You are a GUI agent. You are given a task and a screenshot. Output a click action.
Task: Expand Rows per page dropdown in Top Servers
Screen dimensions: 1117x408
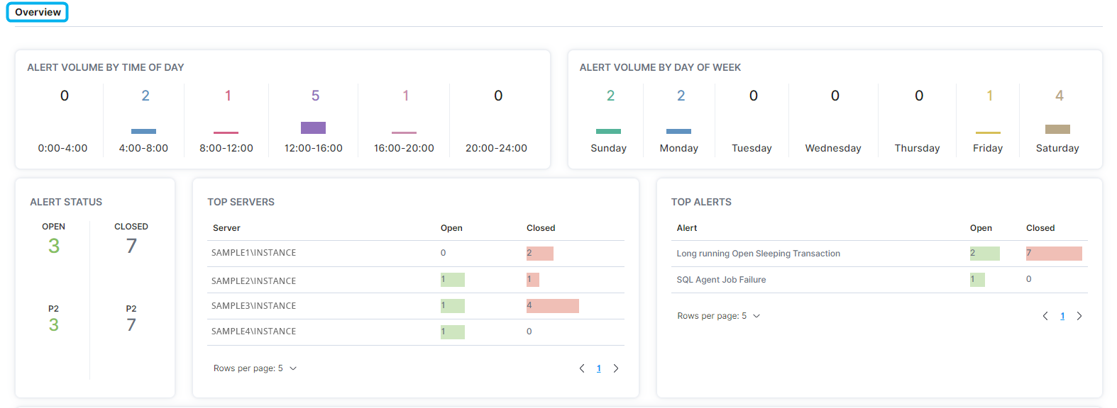tap(292, 368)
